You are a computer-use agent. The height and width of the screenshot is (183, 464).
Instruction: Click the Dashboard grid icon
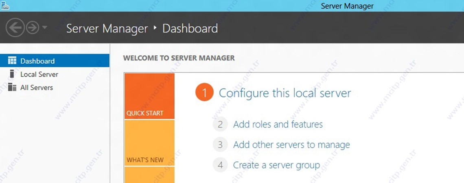[12, 61]
